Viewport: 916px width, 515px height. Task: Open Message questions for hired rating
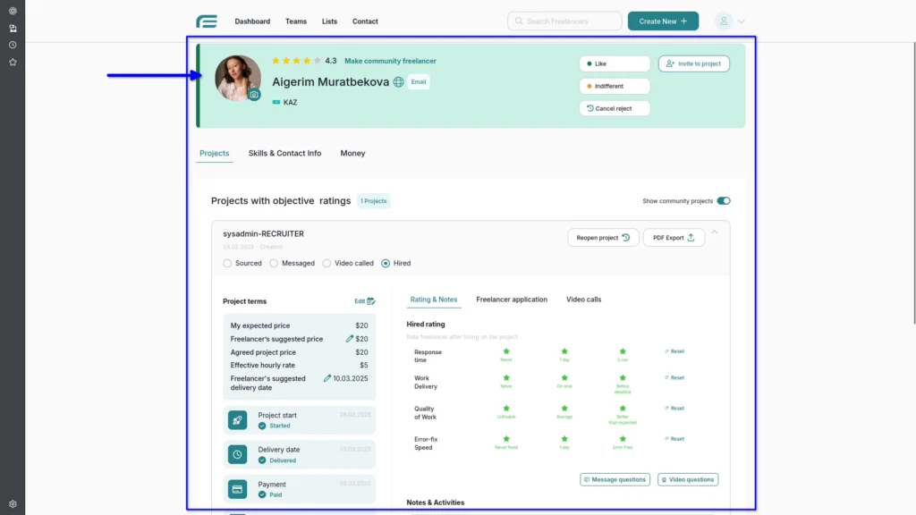pyautogui.click(x=615, y=479)
